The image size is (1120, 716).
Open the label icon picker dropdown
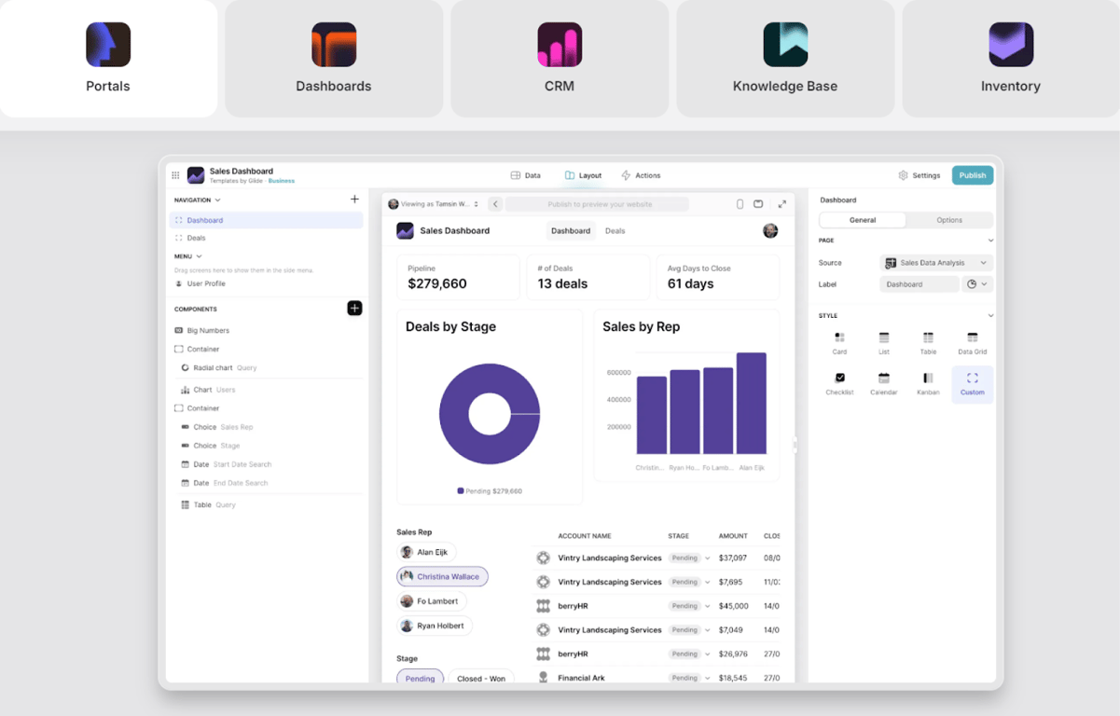(977, 284)
